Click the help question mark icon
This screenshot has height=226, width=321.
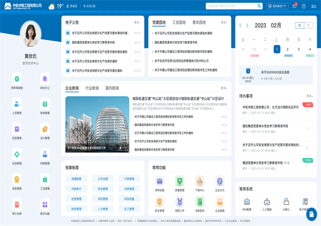[304, 6]
